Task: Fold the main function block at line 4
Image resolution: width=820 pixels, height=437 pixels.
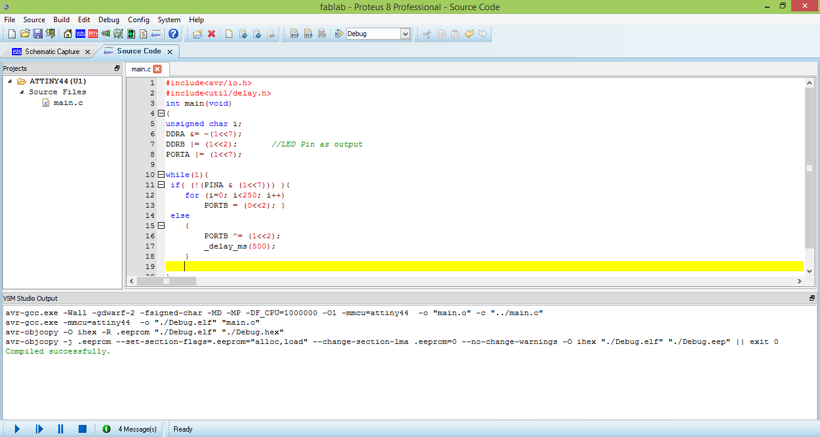Action: tap(161, 113)
